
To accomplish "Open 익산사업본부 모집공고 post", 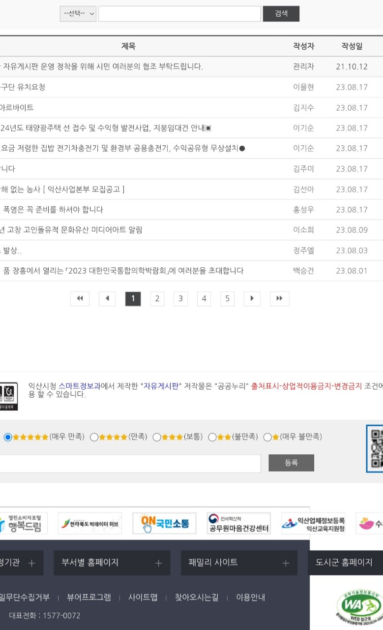I will [x=62, y=189].
